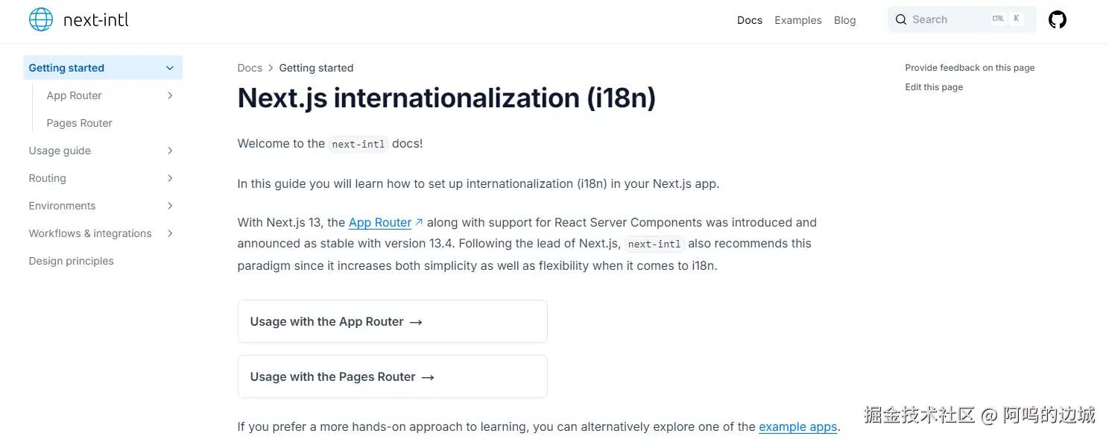Click the arrow in Usage with the Pages Router card
Viewport: 1109px width, 439px height.
pyautogui.click(x=428, y=377)
